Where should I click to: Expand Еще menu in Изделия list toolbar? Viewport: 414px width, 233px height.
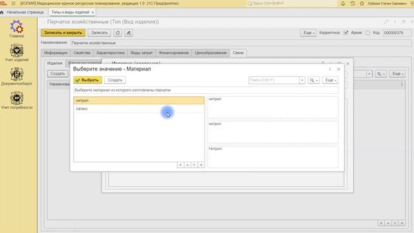click(397, 74)
